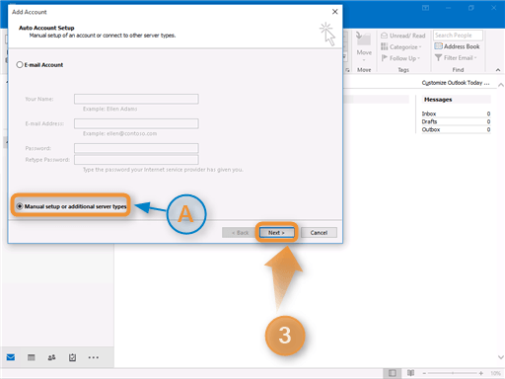Screen dimensions: 505x379
Task: Click the E-mail Address input field
Action: (136, 123)
